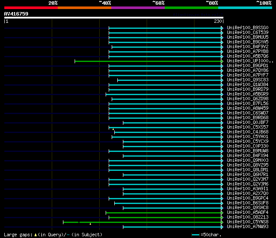Click the cyan 50char scale bar legend
Screen dimensions: 276x238
click(195, 235)
